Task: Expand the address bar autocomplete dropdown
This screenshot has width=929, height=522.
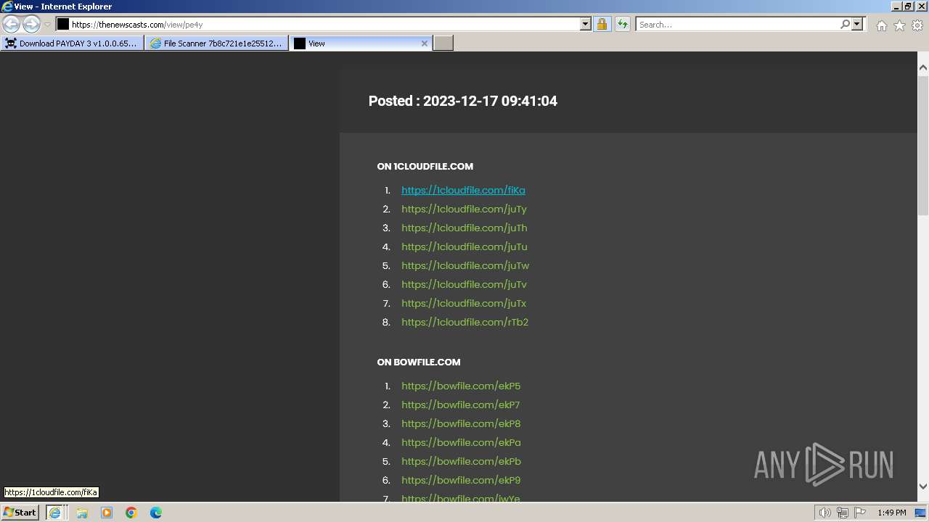Action: 586,24
